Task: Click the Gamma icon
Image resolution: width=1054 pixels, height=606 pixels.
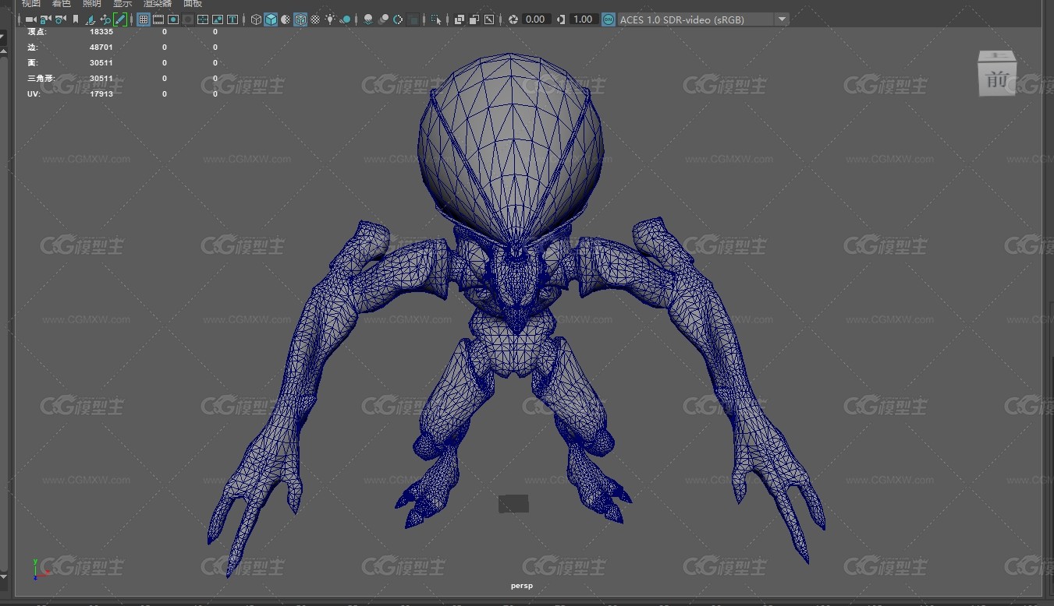Action: click(561, 19)
